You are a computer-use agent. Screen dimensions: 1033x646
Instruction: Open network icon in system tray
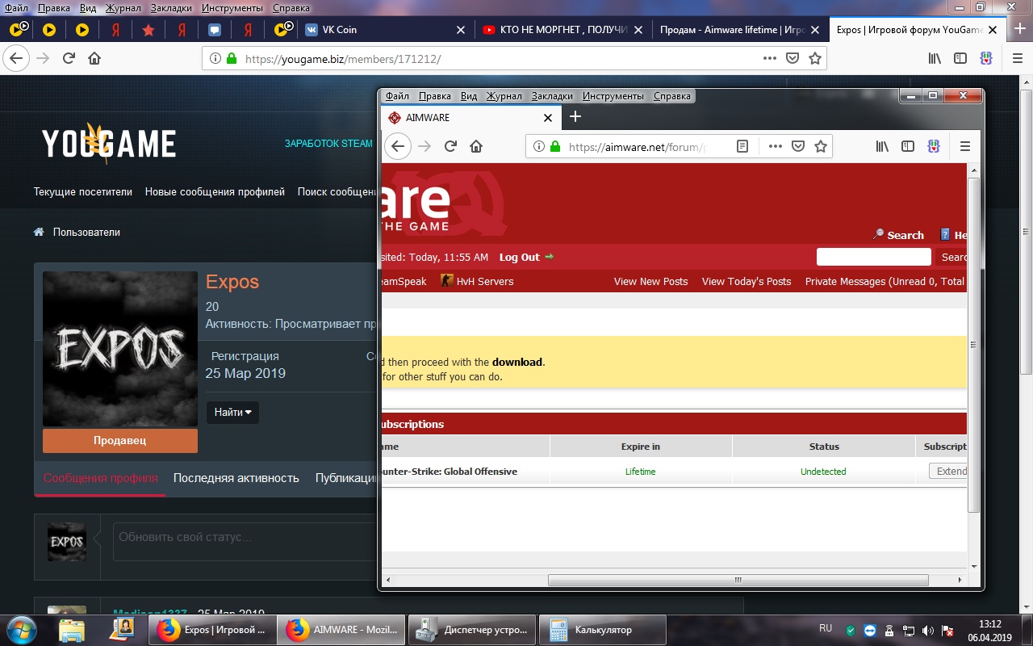909,630
